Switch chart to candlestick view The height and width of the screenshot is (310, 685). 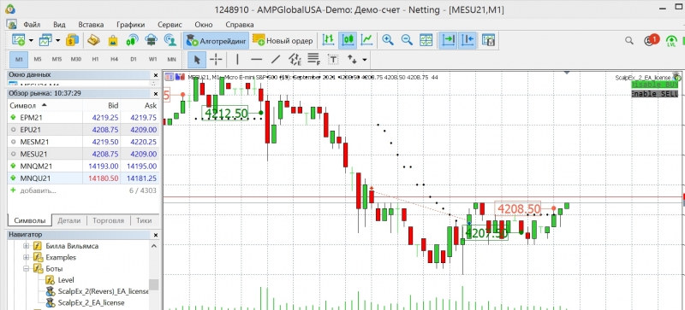[x=348, y=40]
